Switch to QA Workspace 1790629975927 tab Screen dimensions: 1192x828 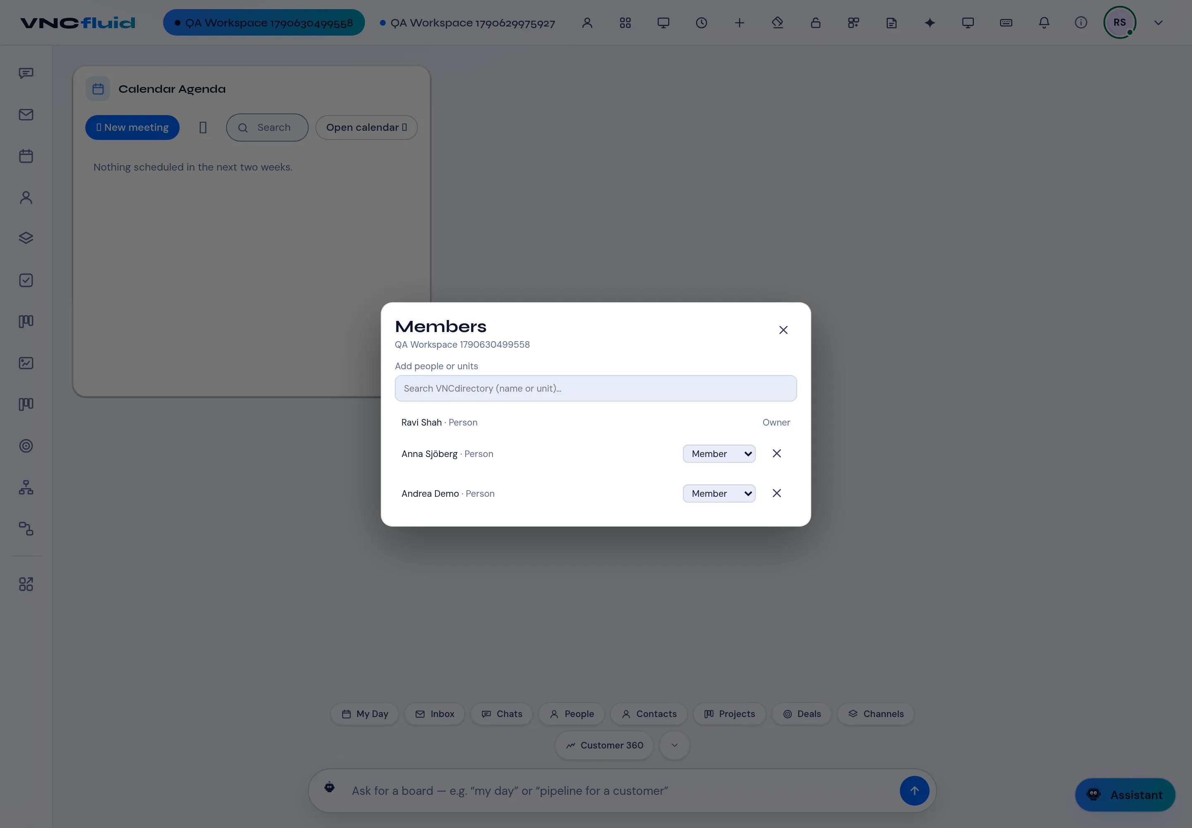pos(467,23)
